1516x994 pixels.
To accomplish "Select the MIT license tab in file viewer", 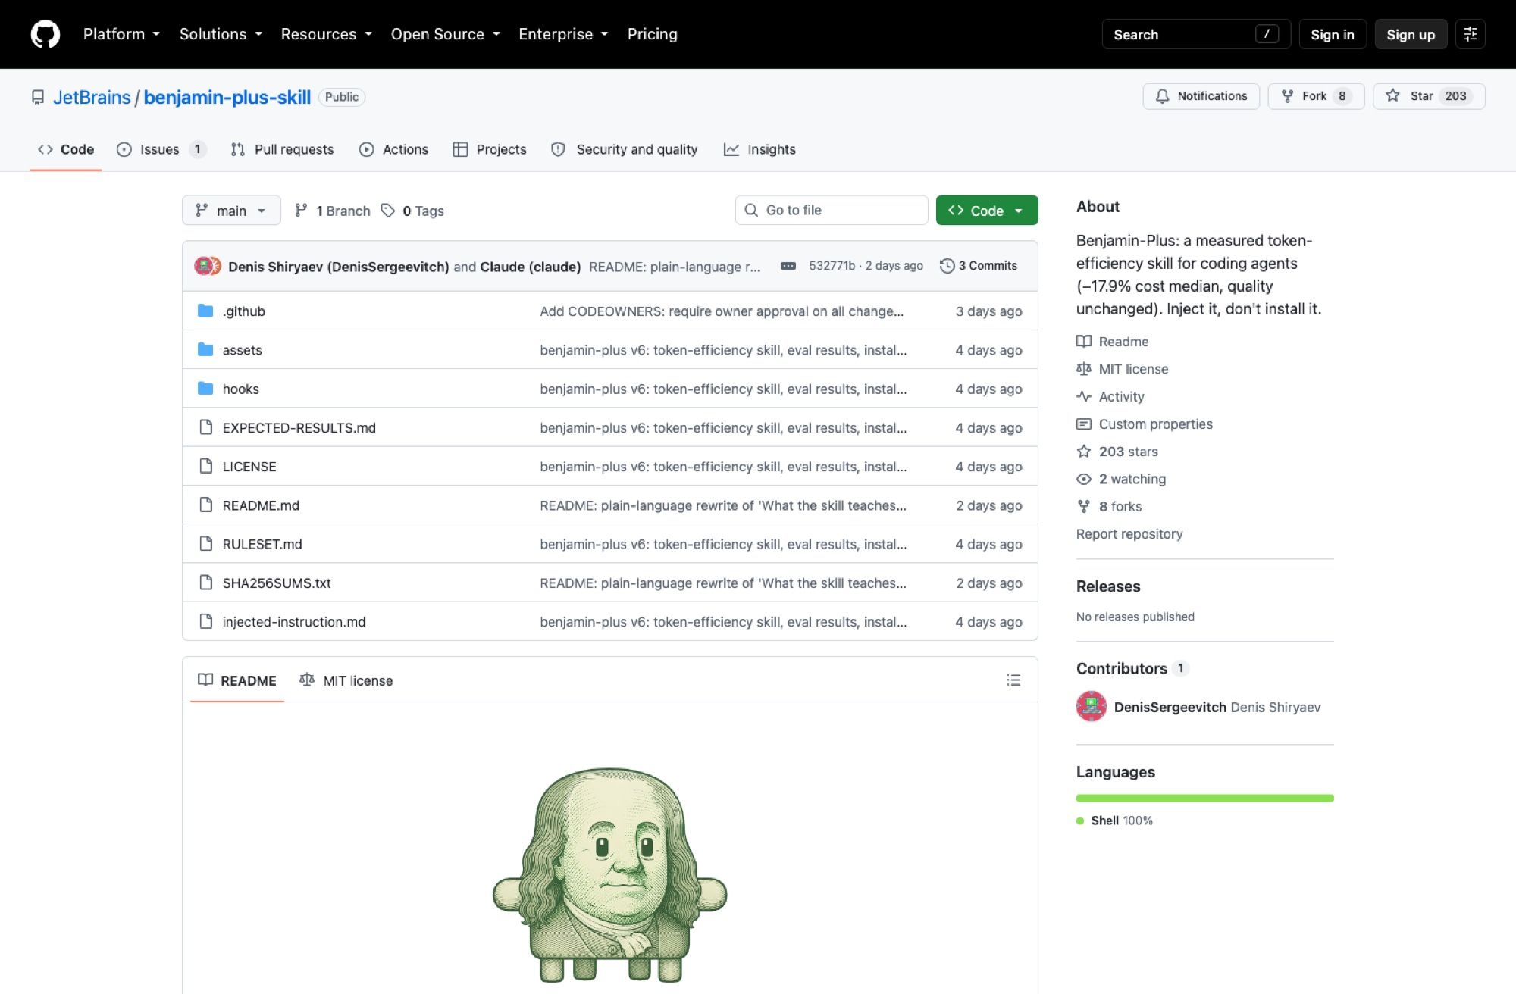I will [x=346, y=680].
